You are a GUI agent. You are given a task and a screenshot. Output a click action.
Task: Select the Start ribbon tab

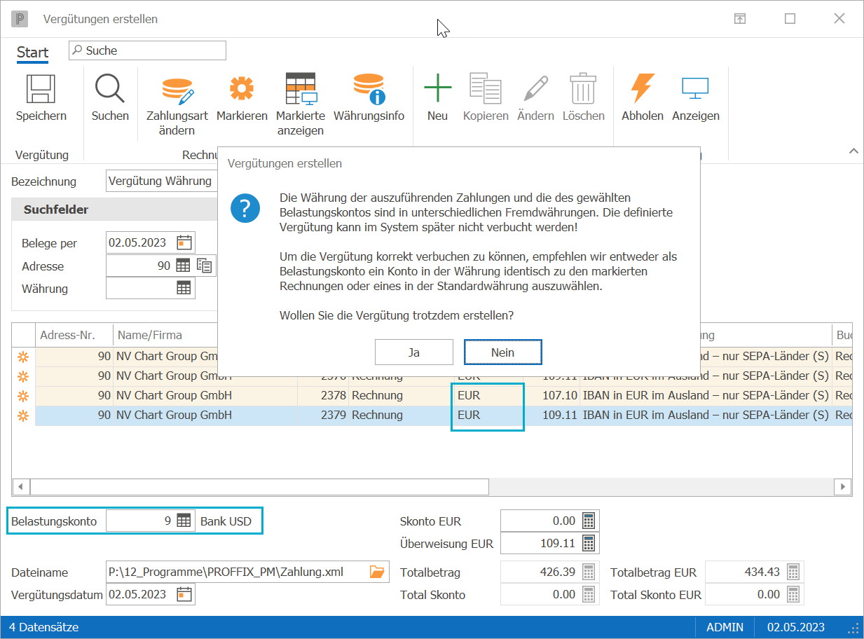coord(32,53)
